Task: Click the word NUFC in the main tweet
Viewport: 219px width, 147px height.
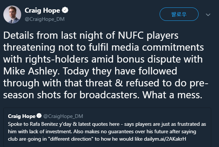Action: tap(131, 35)
